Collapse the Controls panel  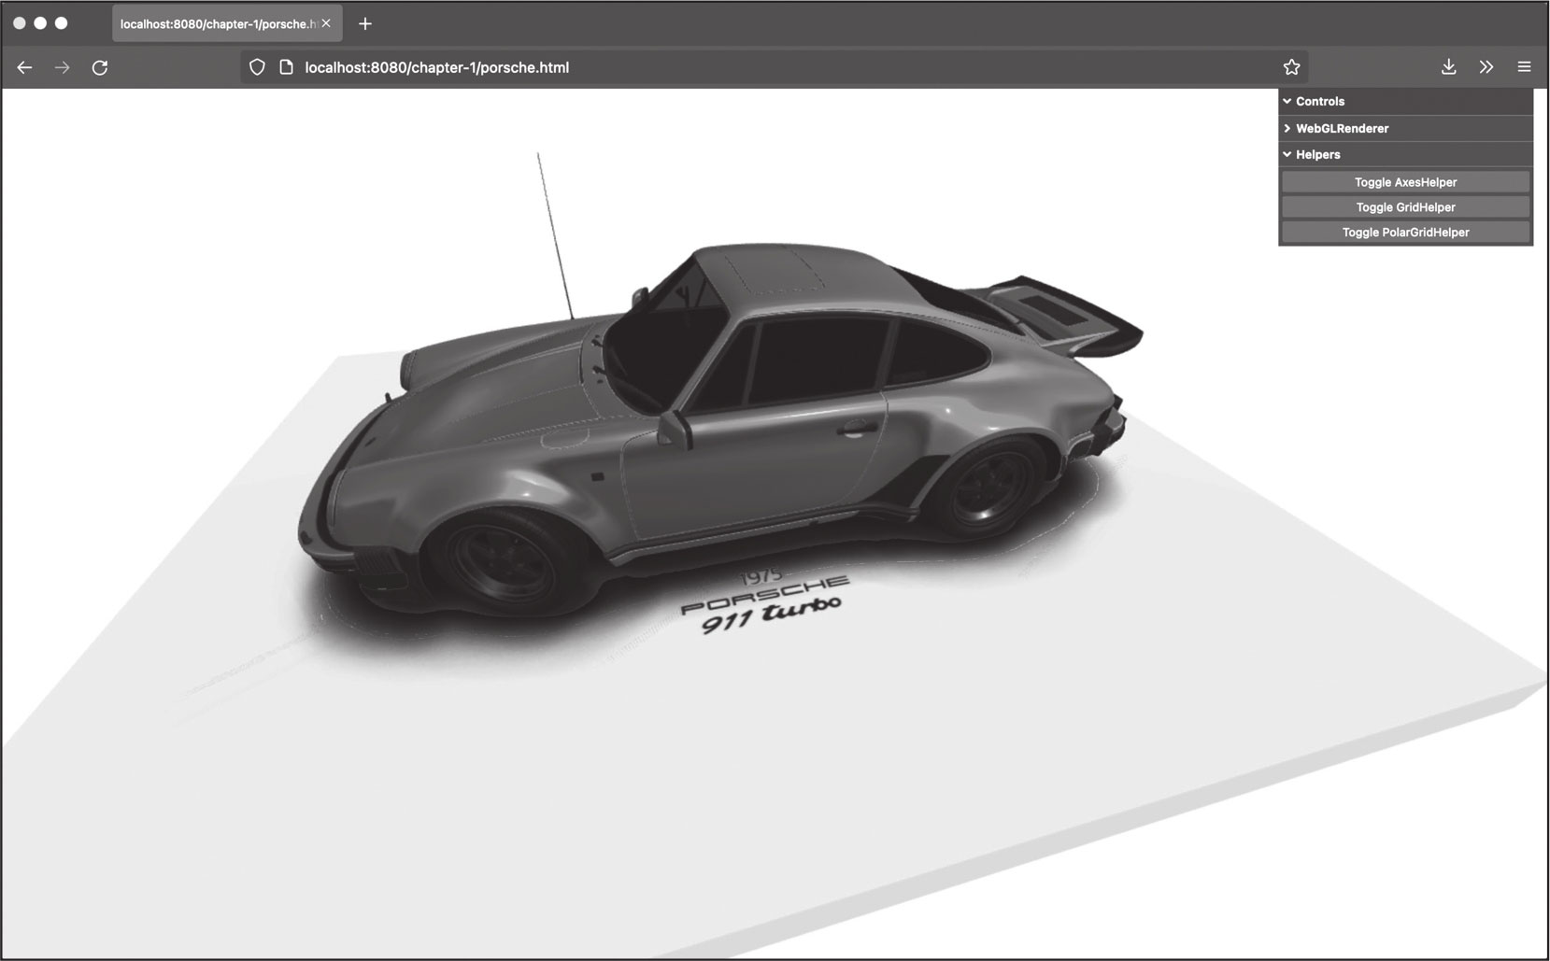[1405, 101]
